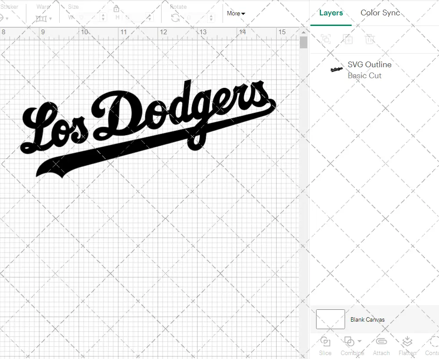
Task: Click the Group layers icon
Action: click(x=326, y=39)
